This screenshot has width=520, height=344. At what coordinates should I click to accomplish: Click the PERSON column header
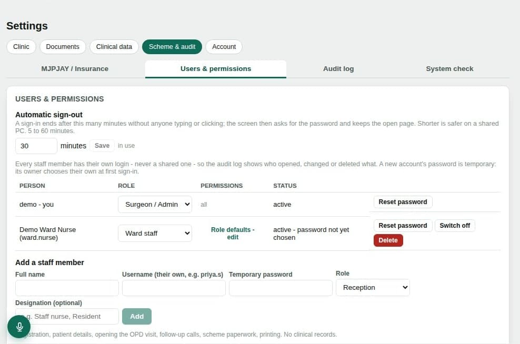[x=32, y=186]
